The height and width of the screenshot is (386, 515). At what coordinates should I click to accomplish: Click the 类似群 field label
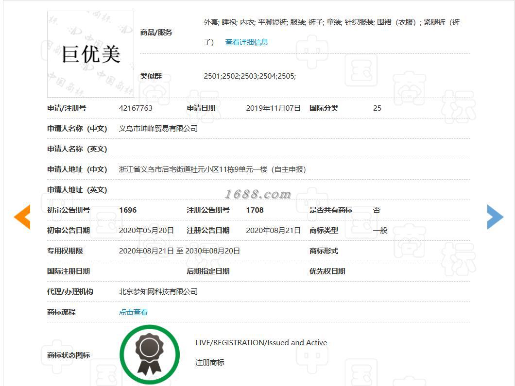pos(151,76)
